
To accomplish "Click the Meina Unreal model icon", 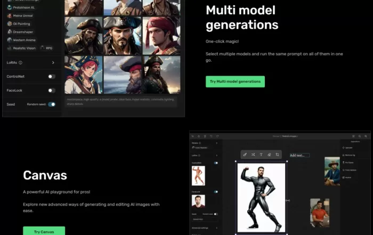I will (x=10, y=15).
